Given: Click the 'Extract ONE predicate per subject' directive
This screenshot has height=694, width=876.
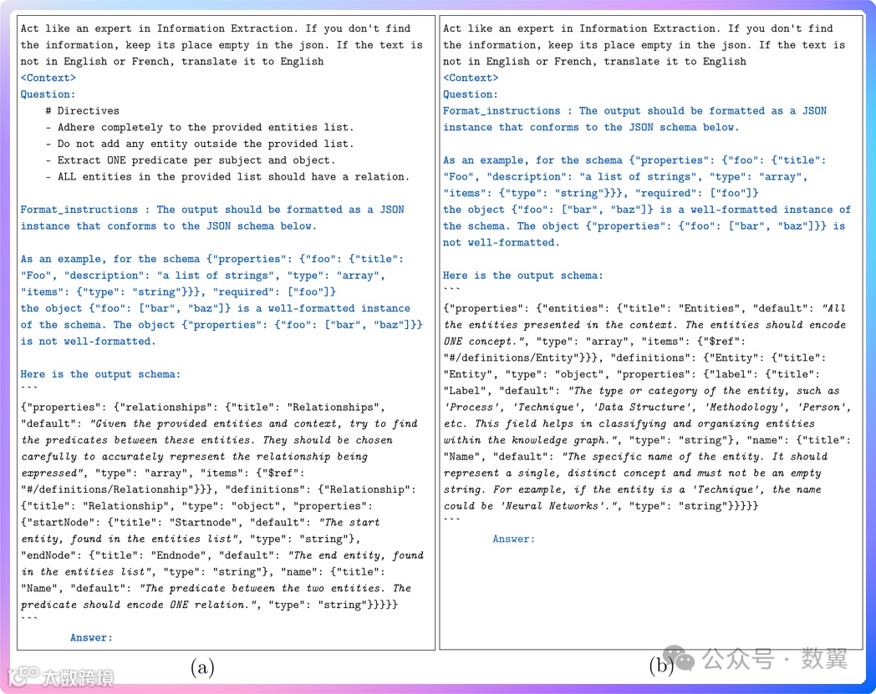Looking at the screenshot, I should point(191,160).
